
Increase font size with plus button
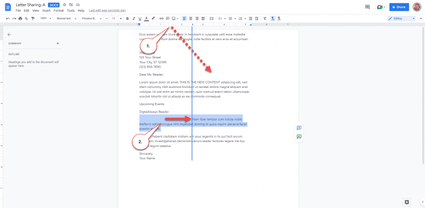pyautogui.click(x=121, y=18)
